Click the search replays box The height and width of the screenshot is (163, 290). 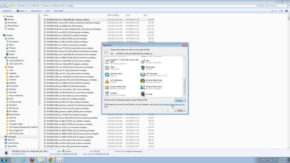click(x=276, y=6)
